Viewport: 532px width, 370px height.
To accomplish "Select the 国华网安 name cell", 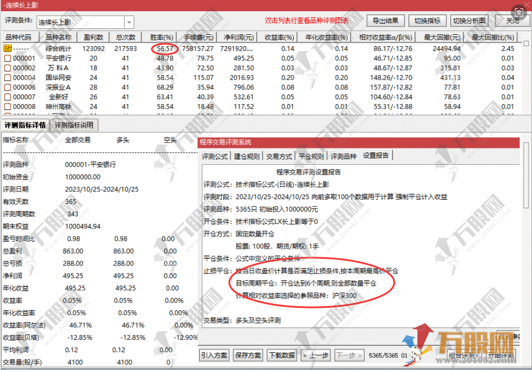I will pos(59,77).
